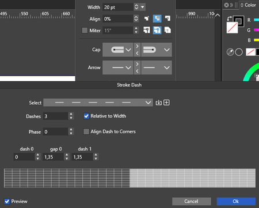Click the magenta G channel slider
Screen dimensions: 259x208
click(x=256, y=30)
